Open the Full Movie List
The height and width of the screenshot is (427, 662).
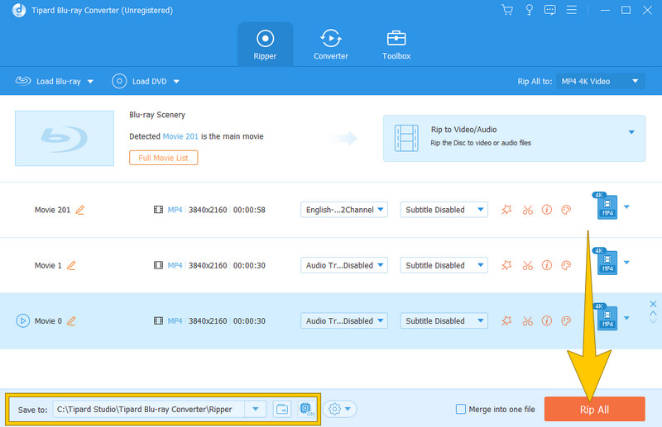[x=163, y=158]
